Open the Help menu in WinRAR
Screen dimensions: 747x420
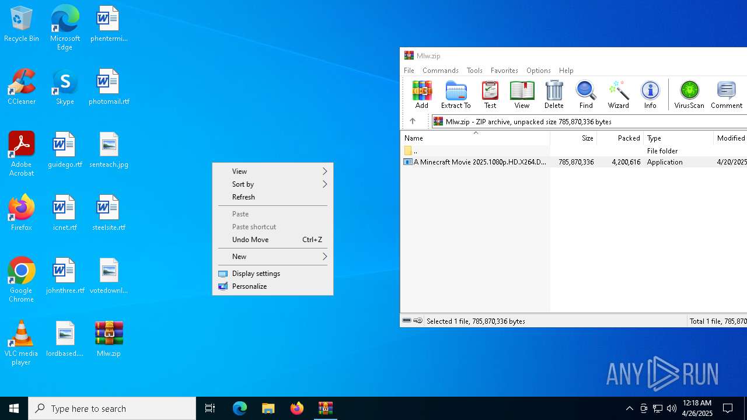pos(566,70)
